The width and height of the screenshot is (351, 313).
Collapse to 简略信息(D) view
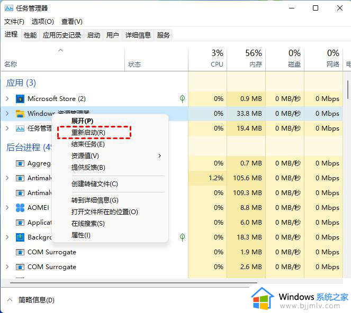31,300
